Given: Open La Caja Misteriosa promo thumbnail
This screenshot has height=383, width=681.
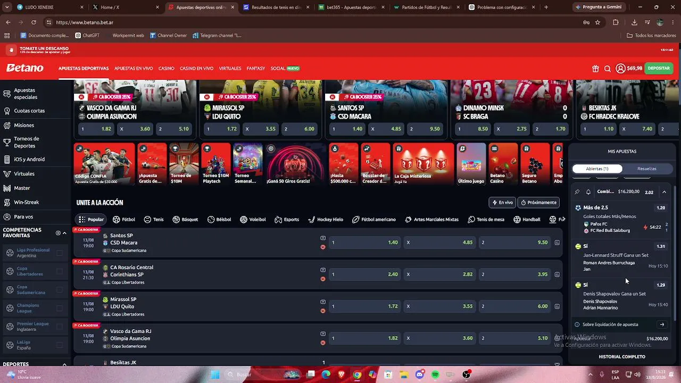Looking at the screenshot, I should [423, 164].
